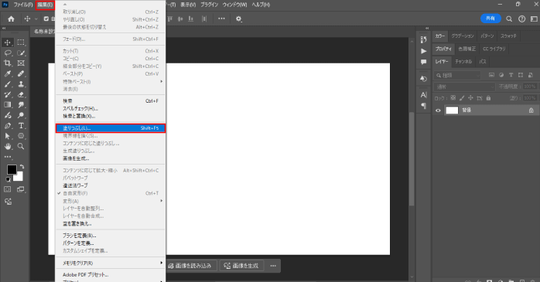The height and width of the screenshot is (282, 540).
Task: Collapse the left toolbox with double arrow
Action: pyautogui.click(x=4, y=29)
